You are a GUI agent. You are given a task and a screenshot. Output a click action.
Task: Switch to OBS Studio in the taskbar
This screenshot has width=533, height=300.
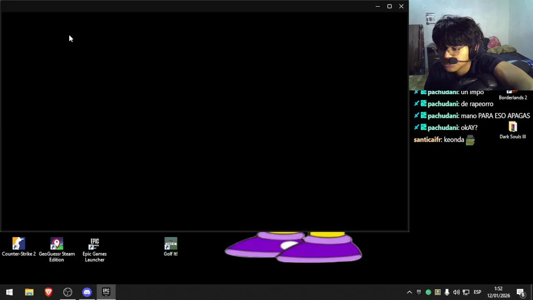coord(67,292)
